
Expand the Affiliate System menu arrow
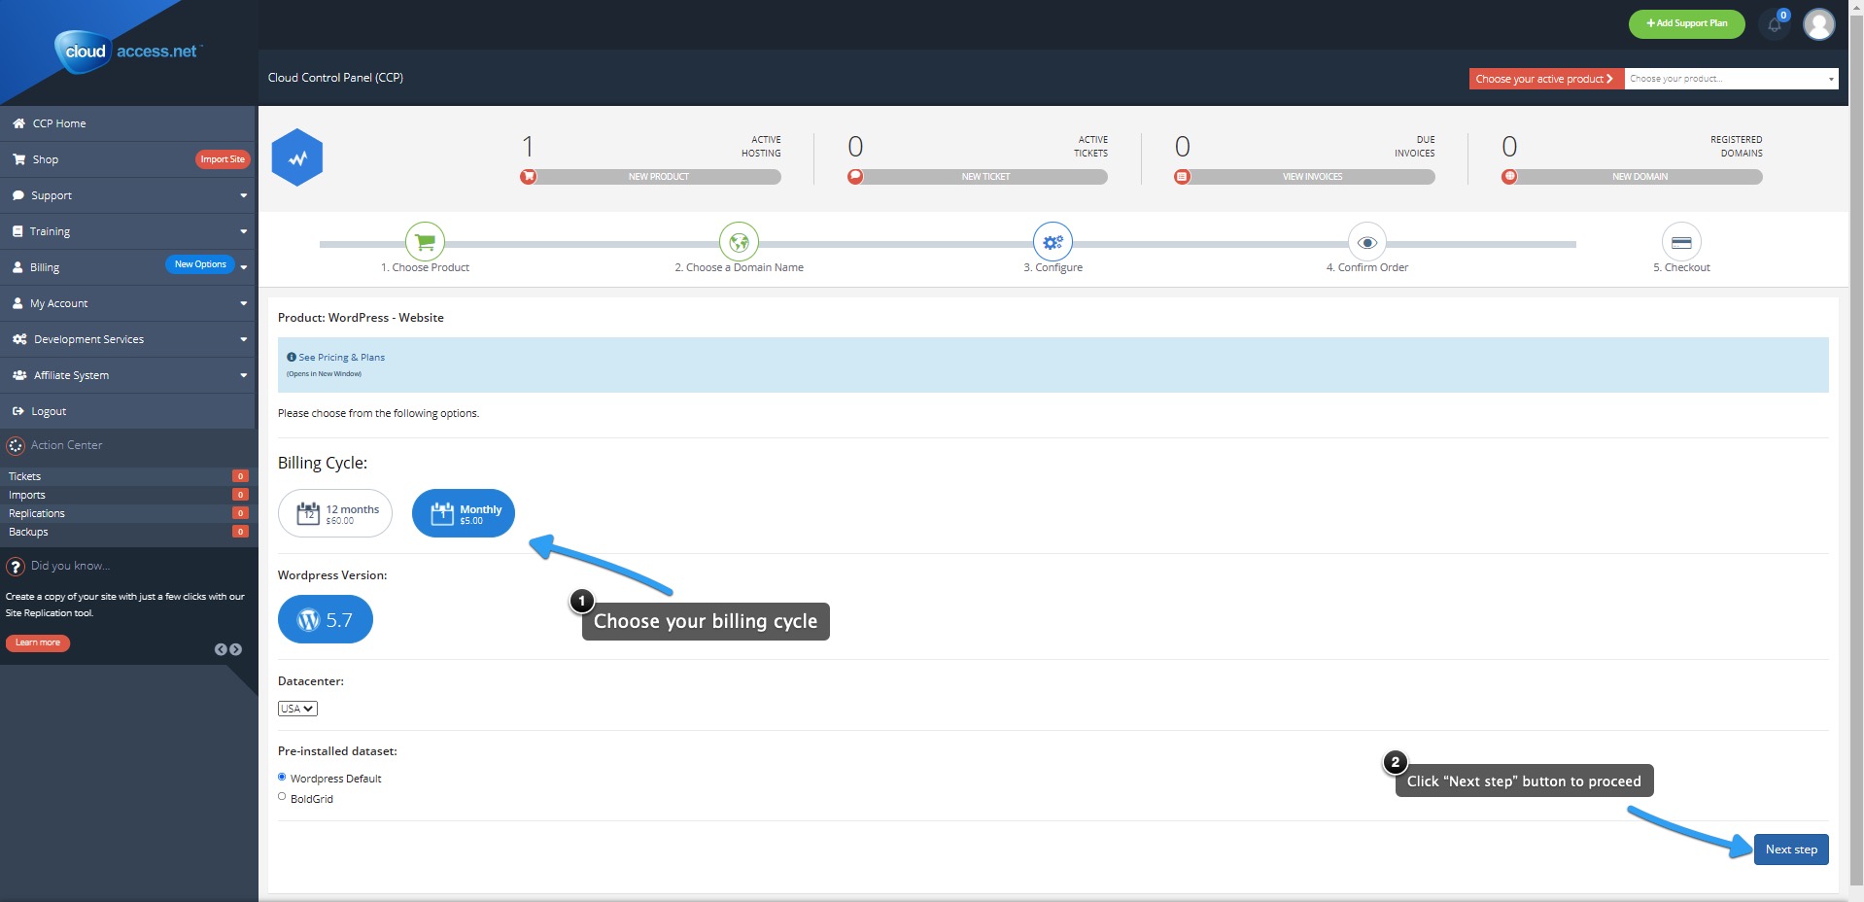coord(243,375)
